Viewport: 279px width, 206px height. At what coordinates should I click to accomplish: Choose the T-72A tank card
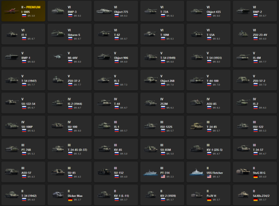coord(162,11)
